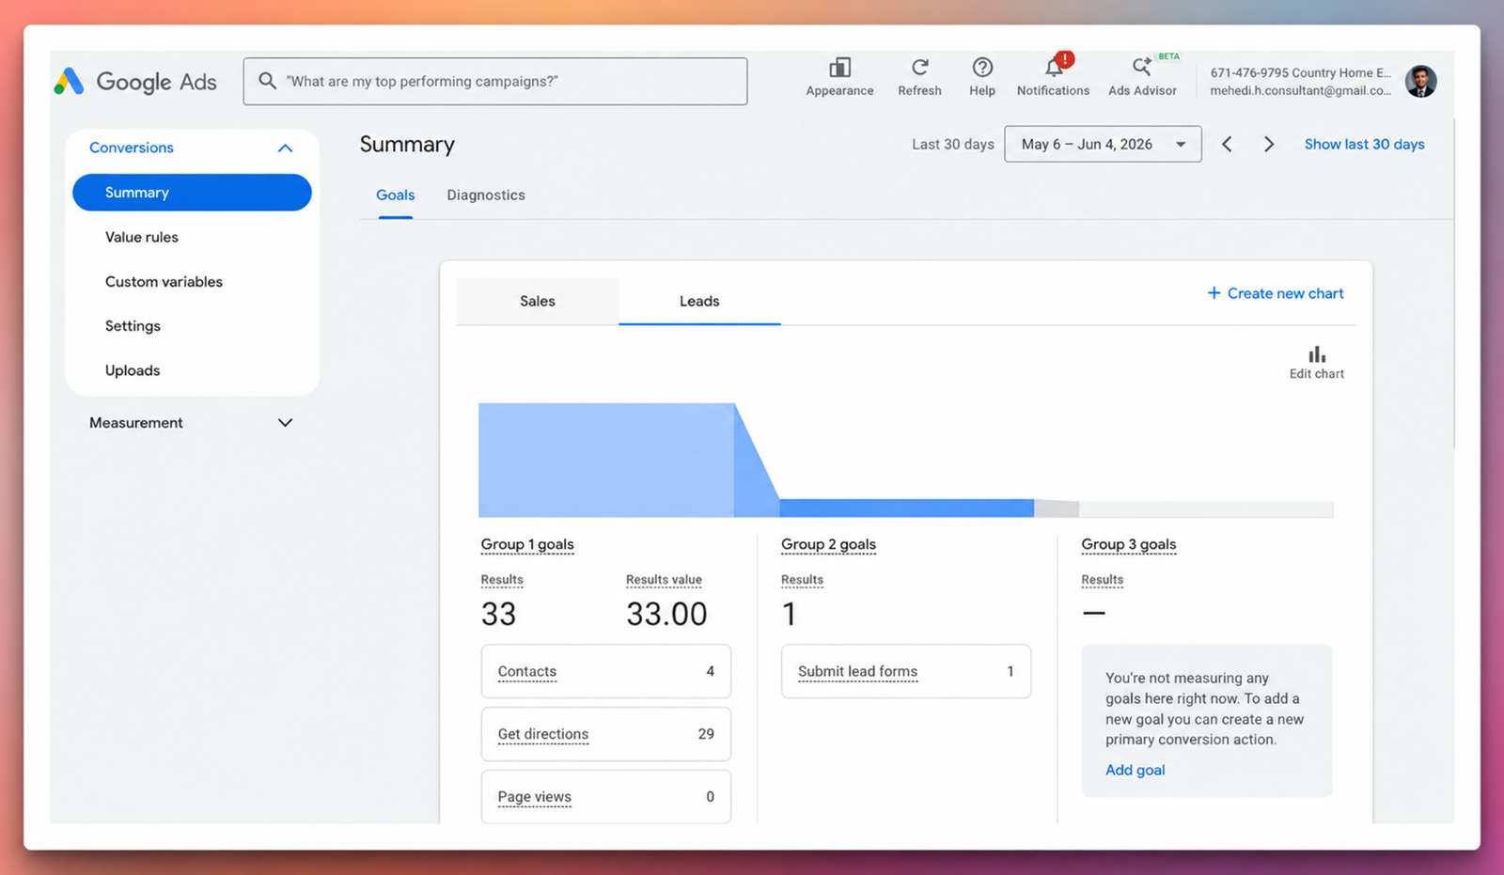This screenshot has width=1504, height=875.
Task: Open Settings in the sidebar
Action: 133,326
